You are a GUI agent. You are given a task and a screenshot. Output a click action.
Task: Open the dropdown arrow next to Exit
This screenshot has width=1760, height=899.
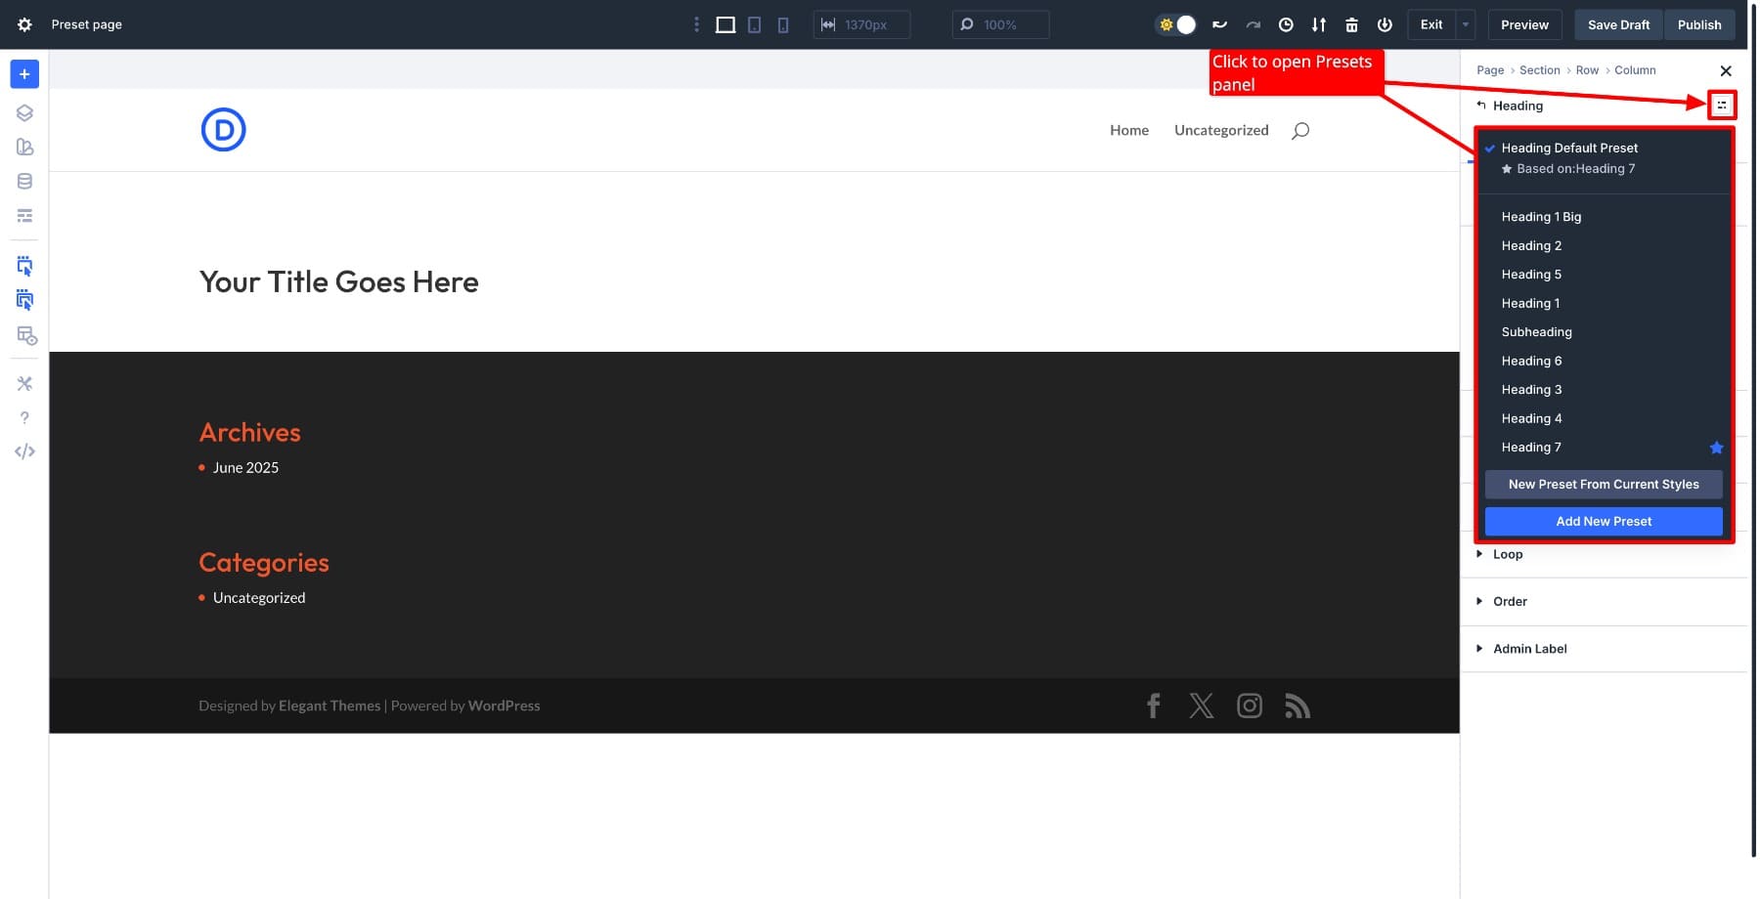(x=1465, y=24)
